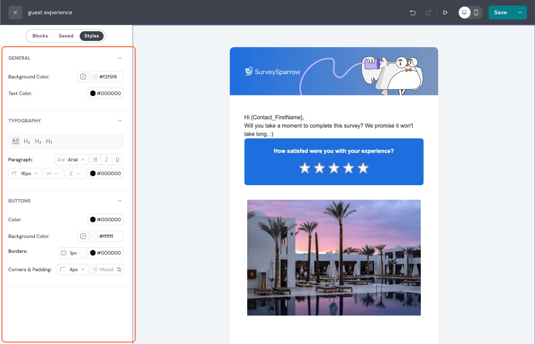Screen dimensions: 535x344
Task: Close the guest experience editor
Action: [15, 12]
